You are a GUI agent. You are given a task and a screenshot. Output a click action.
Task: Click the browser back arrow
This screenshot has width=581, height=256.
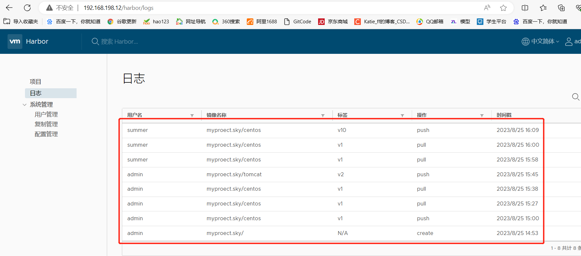9,8
